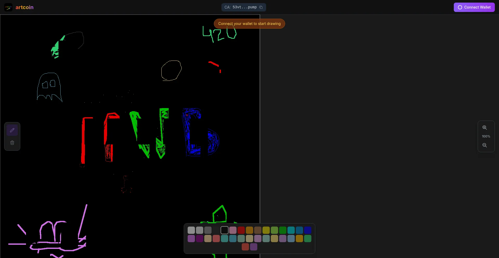
Task: Choose the salmon swatch in the second row
Action: tap(216, 239)
